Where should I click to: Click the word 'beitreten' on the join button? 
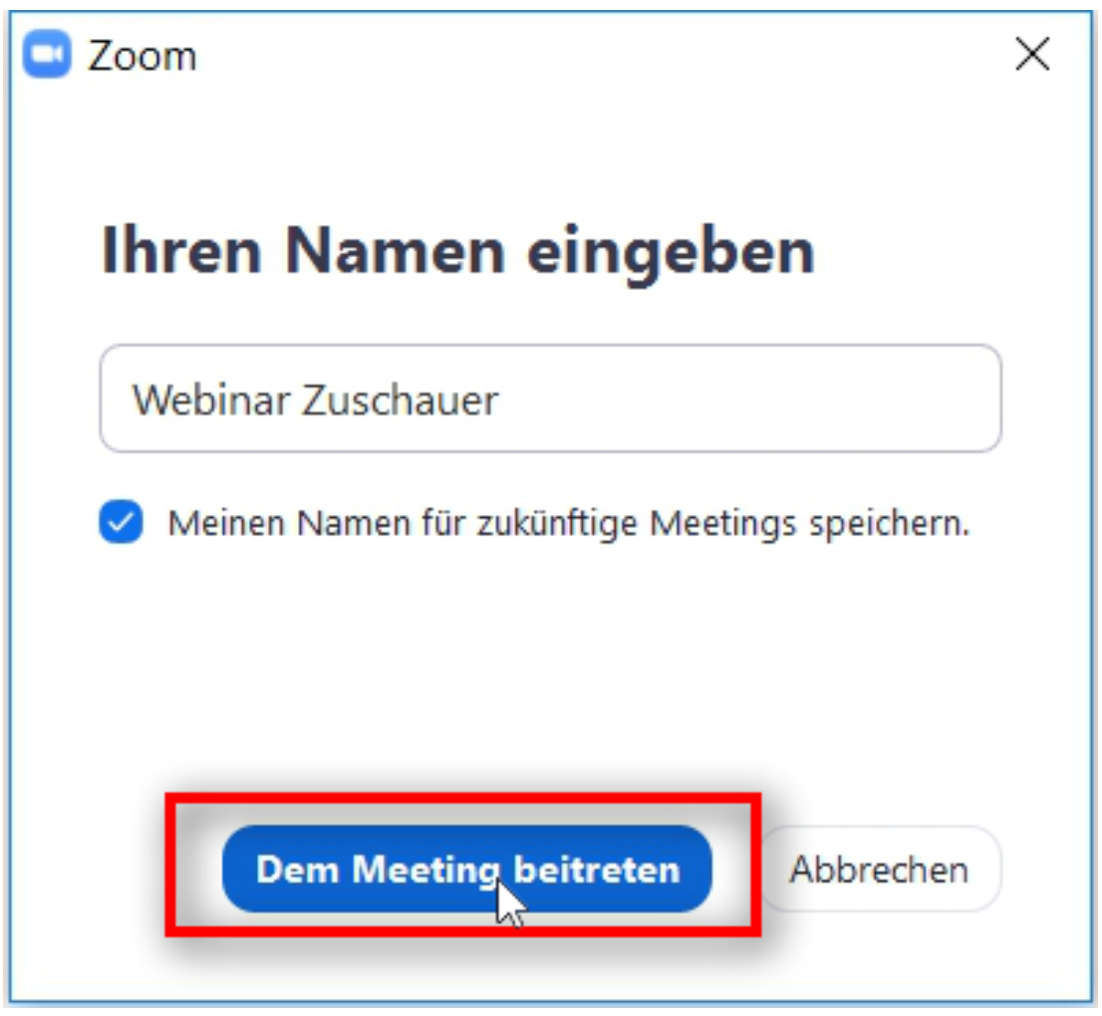click(x=597, y=870)
